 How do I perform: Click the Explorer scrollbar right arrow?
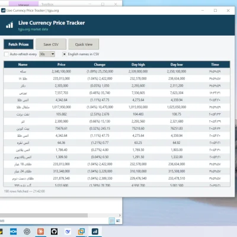120,215
